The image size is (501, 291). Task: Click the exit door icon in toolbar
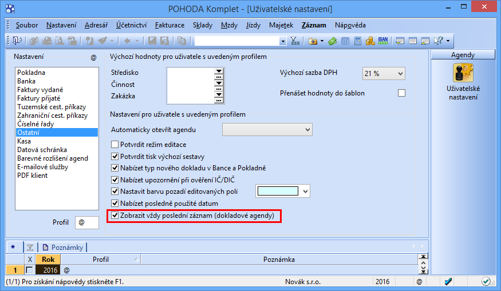coord(17,41)
